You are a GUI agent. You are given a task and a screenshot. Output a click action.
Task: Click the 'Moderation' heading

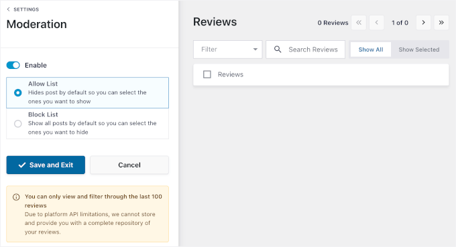pos(37,24)
